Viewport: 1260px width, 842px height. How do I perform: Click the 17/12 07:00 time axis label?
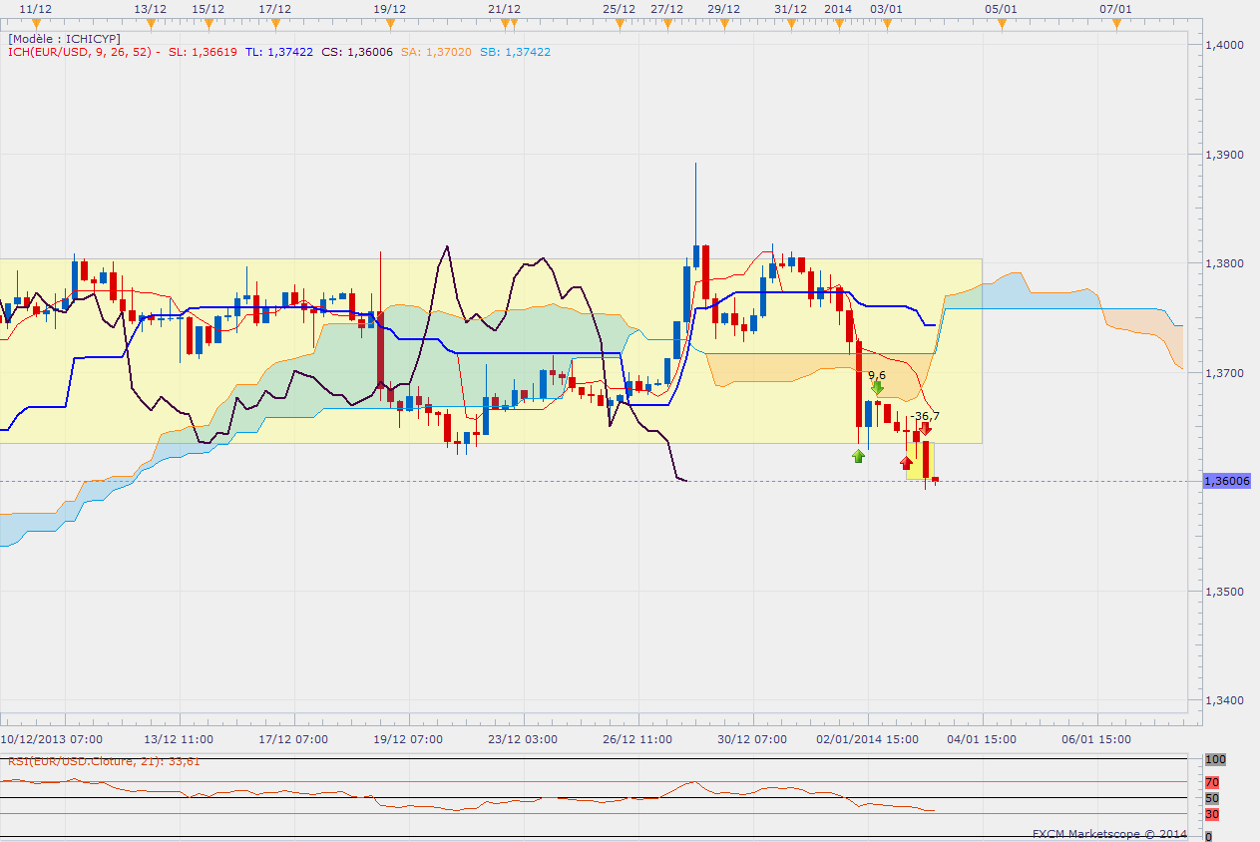tap(293, 739)
